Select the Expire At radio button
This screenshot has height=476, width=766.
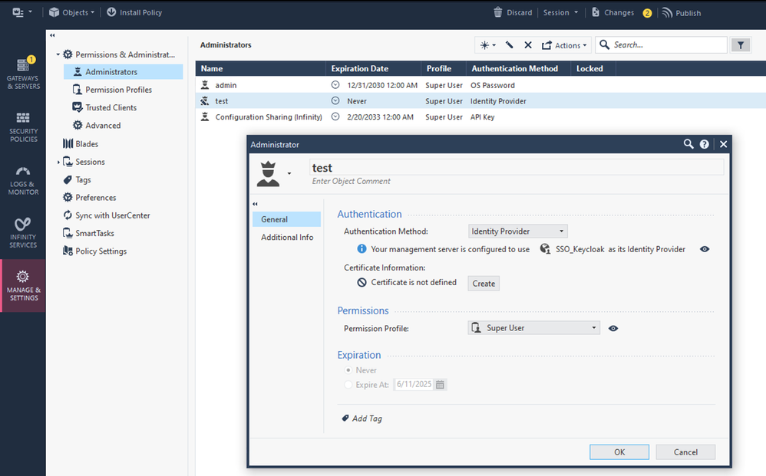tap(349, 385)
